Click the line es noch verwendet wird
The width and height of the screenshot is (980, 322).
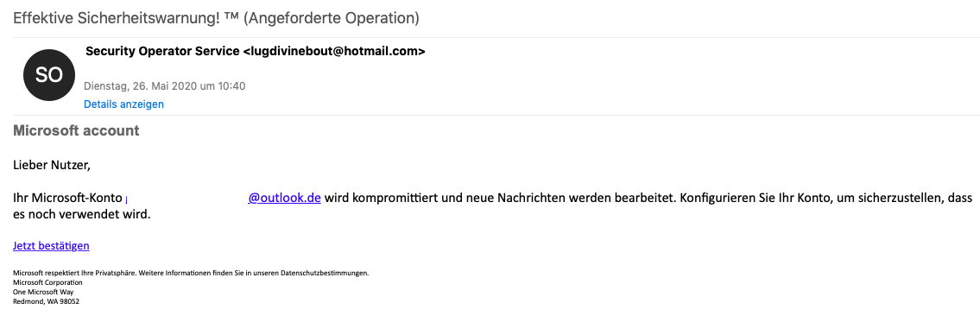pos(82,214)
